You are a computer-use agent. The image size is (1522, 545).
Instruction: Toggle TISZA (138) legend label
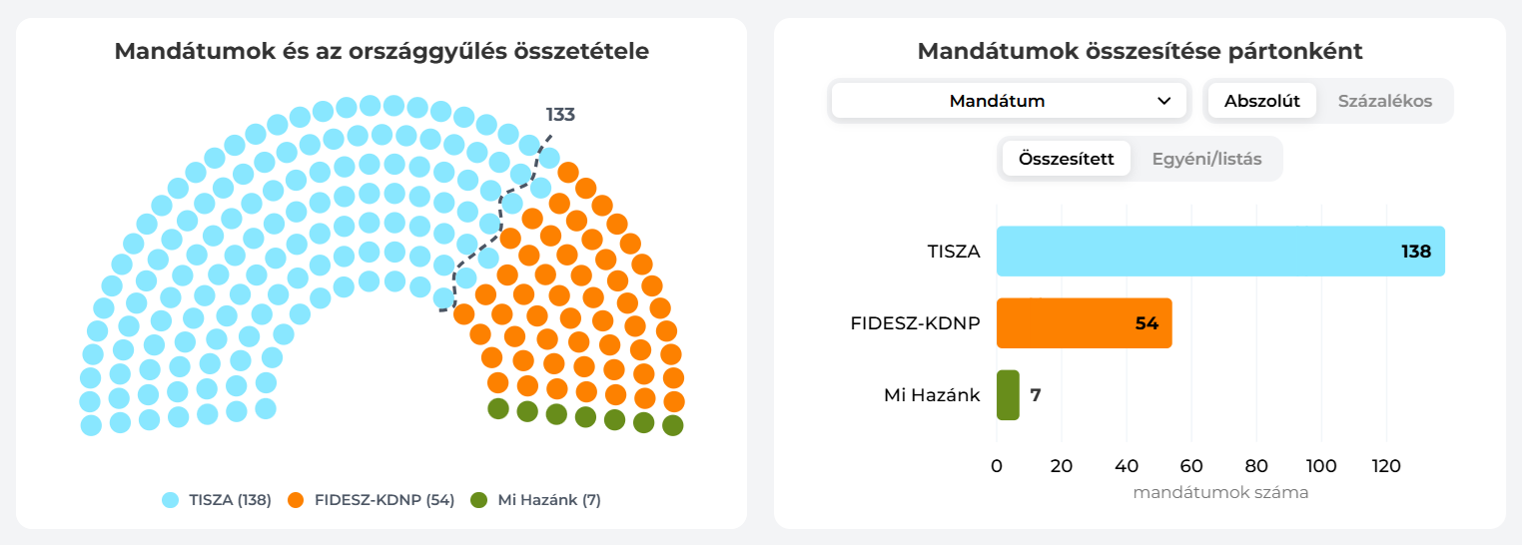pyautogui.click(x=230, y=500)
